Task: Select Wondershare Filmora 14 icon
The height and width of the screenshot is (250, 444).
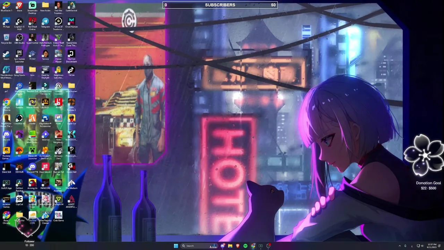Action: tap(45, 86)
